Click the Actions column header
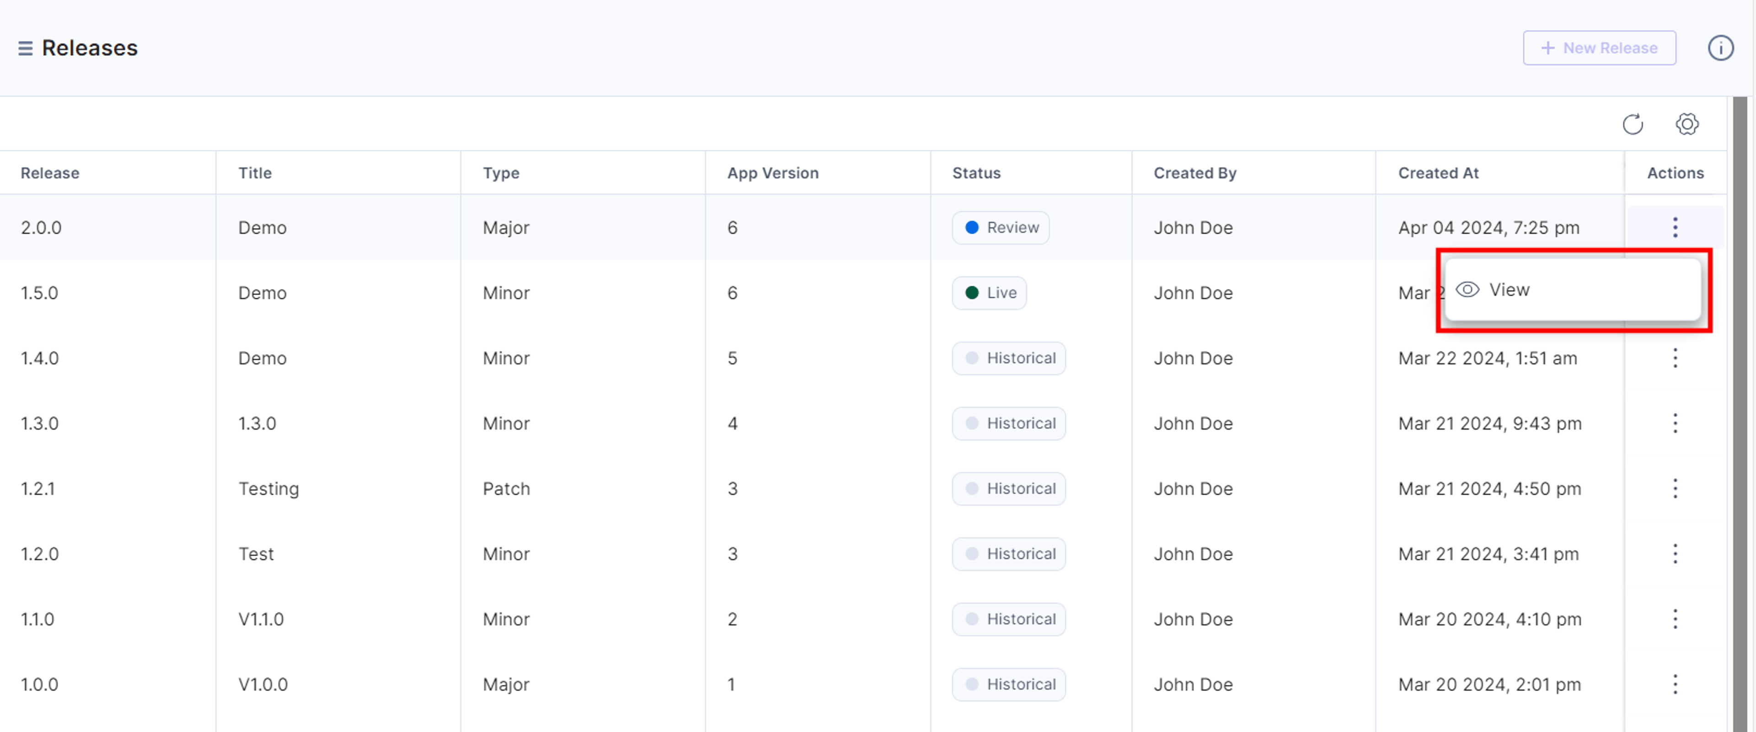 [1675, 173]
